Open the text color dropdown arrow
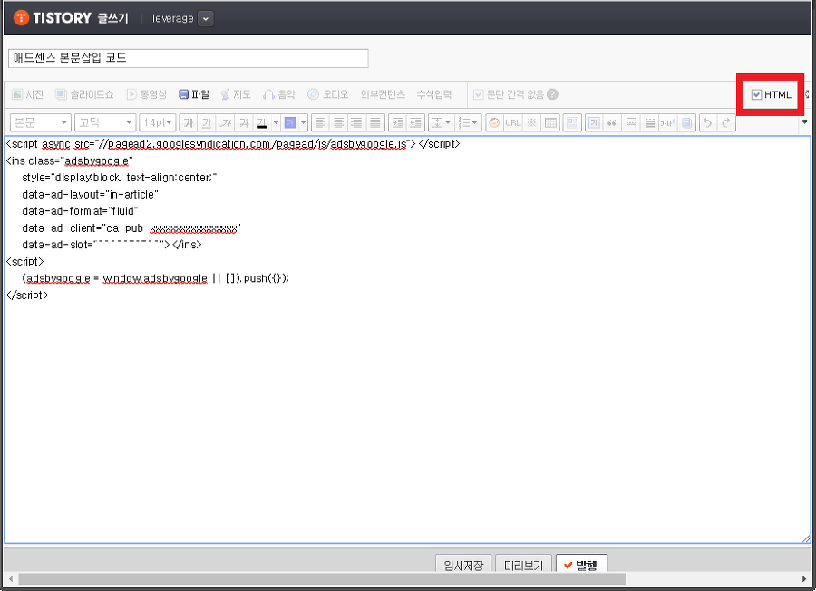The width and height of the screenshot is (816, 591). coord(276,122)
